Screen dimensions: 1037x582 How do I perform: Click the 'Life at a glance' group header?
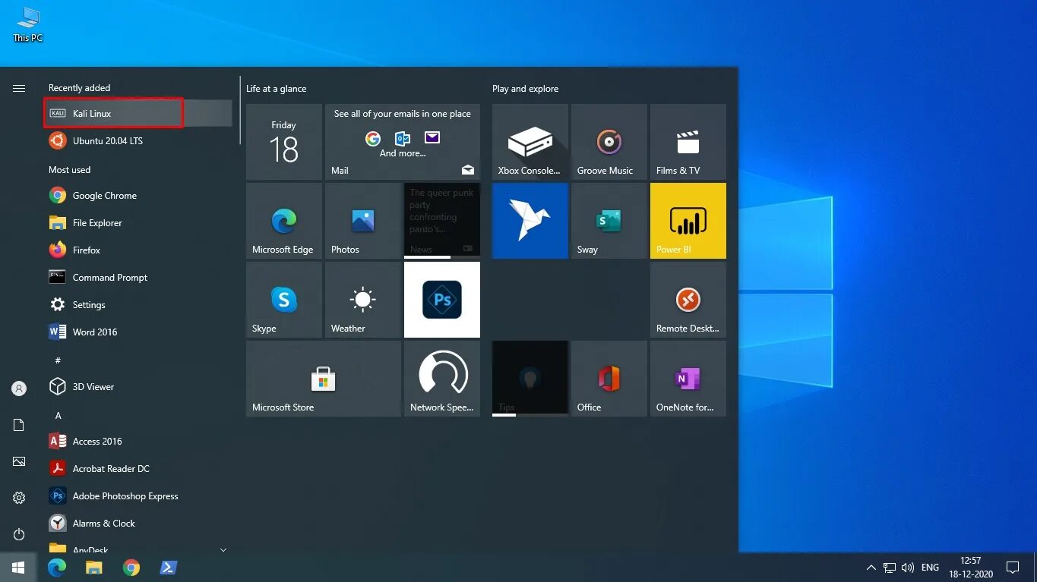coord(277,89)
